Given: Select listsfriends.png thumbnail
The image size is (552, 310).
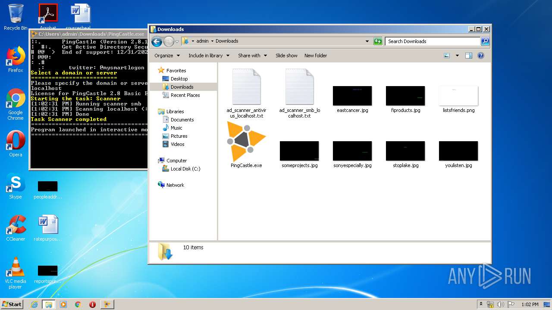Looking at the screenshot, I should [458, 99].
